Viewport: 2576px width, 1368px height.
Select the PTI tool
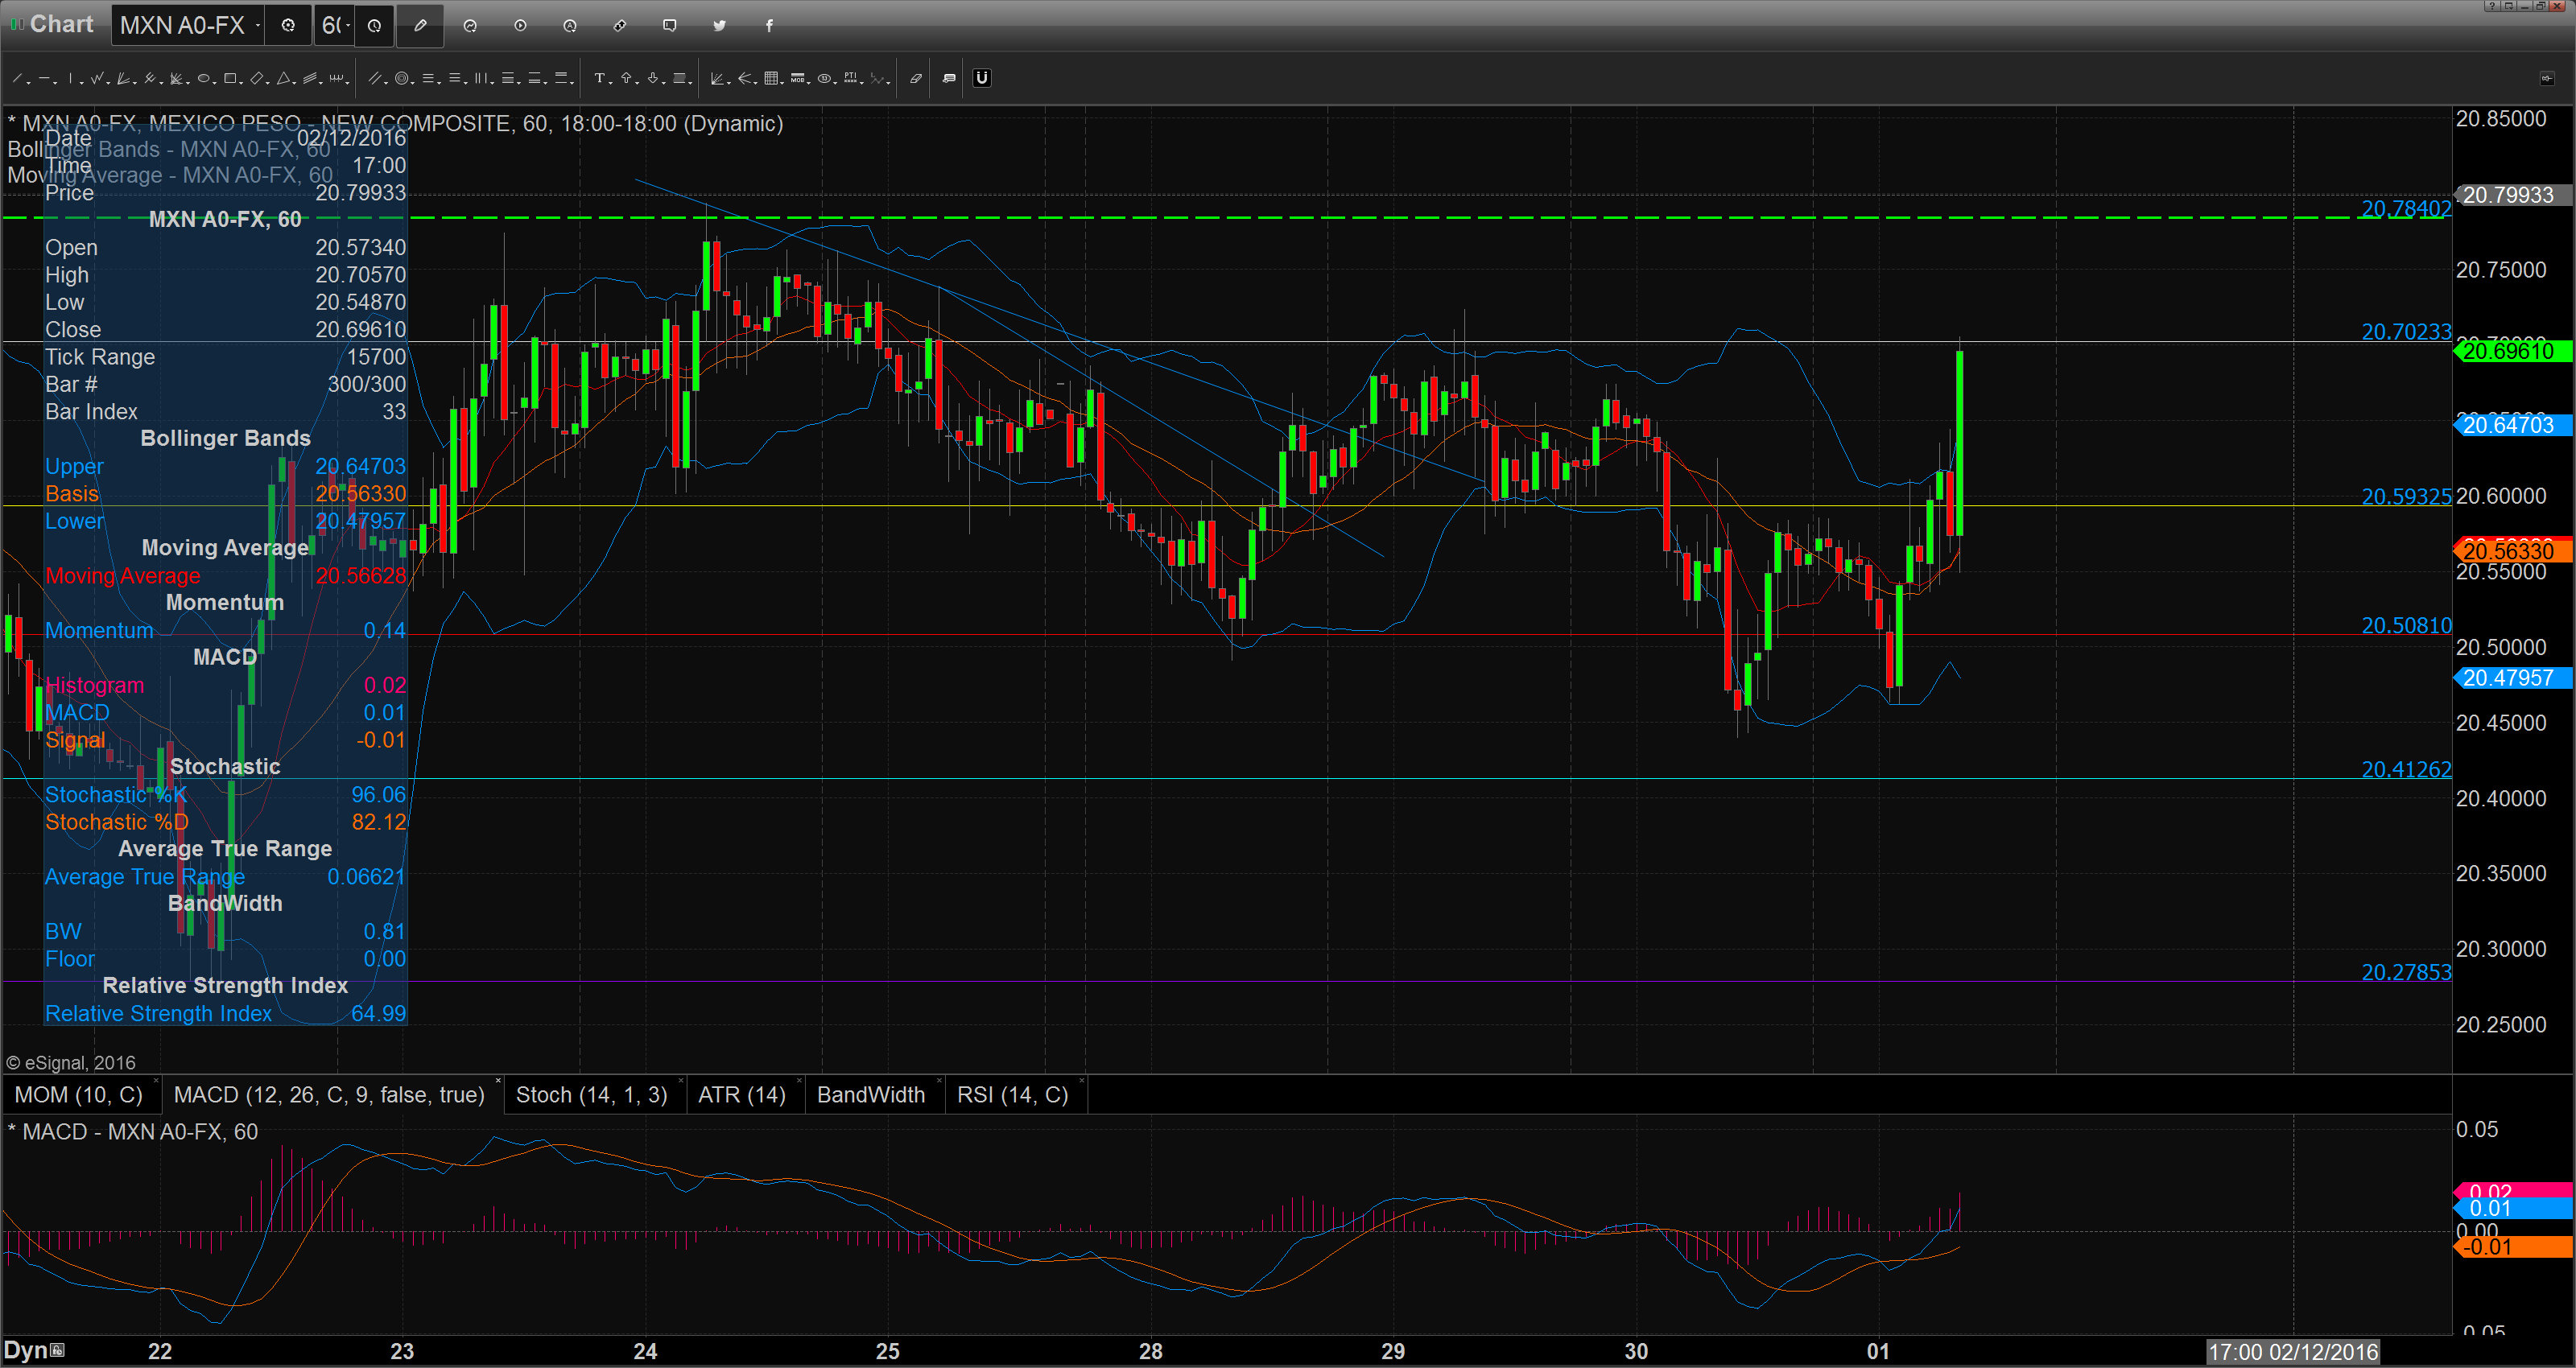(851, 78)
